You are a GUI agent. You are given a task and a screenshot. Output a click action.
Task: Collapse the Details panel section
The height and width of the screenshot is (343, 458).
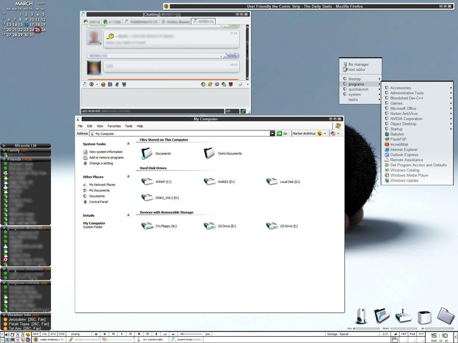[x=128, y=216]
